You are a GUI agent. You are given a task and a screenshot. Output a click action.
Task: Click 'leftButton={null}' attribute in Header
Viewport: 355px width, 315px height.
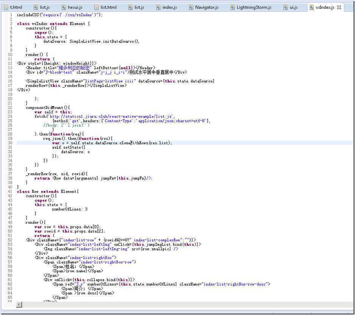(x=114, y=68)
